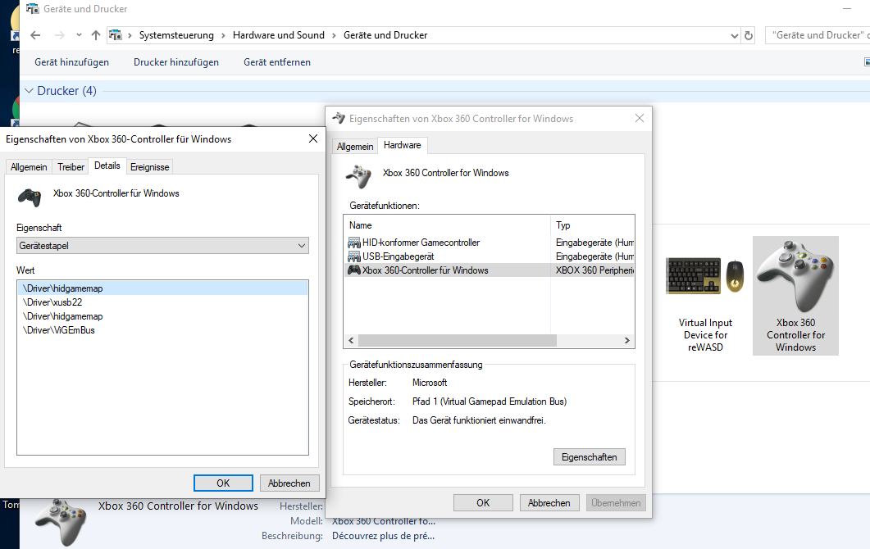
Task: Switch to the Treiber tab
Action: point(71,166)
